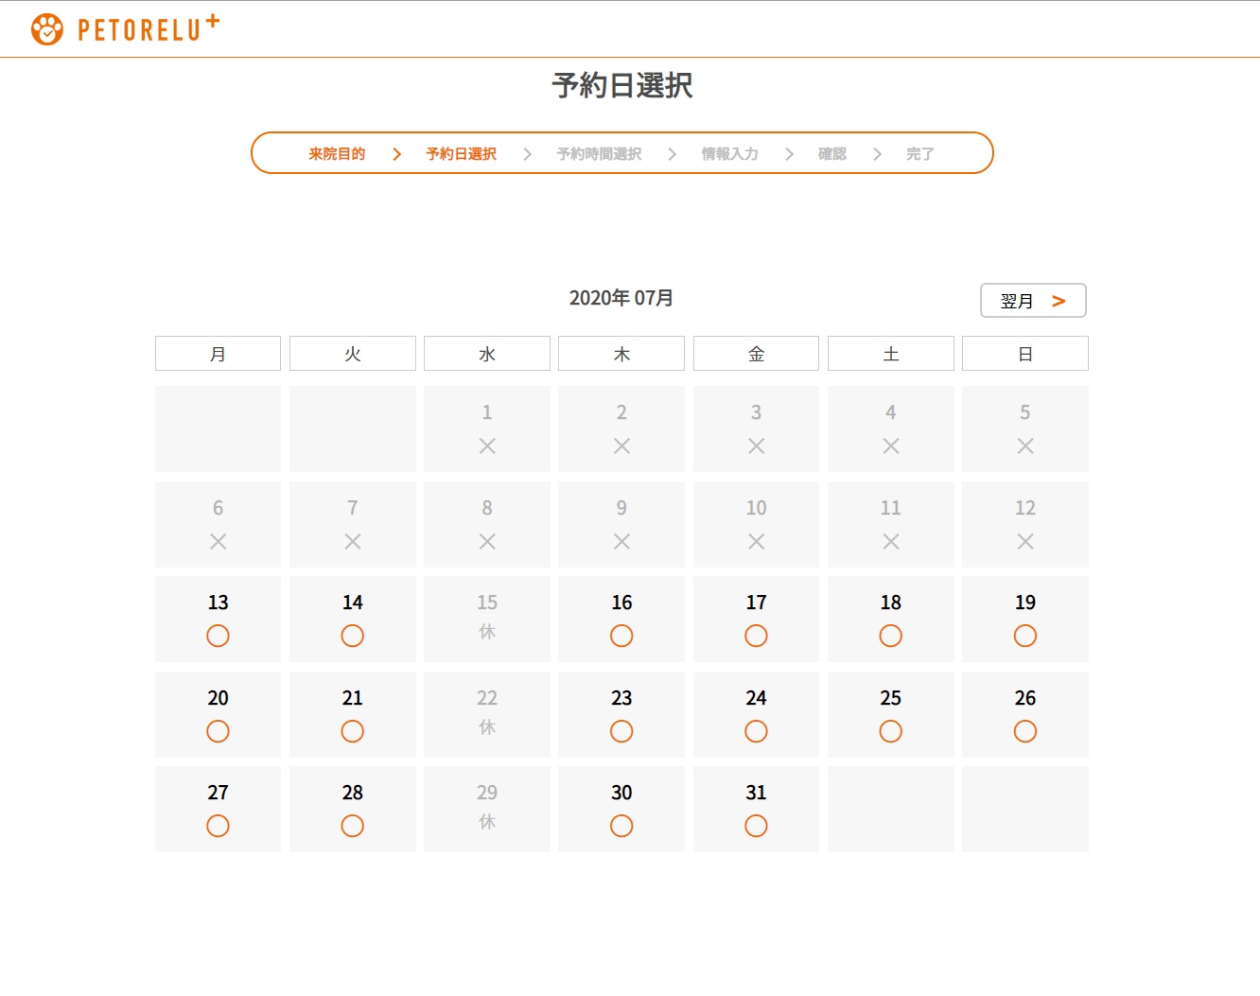This screenshot has width=1260, height=996.
Task: Select the 来院目的 step in breadcrumb
Action: point(337,153)
